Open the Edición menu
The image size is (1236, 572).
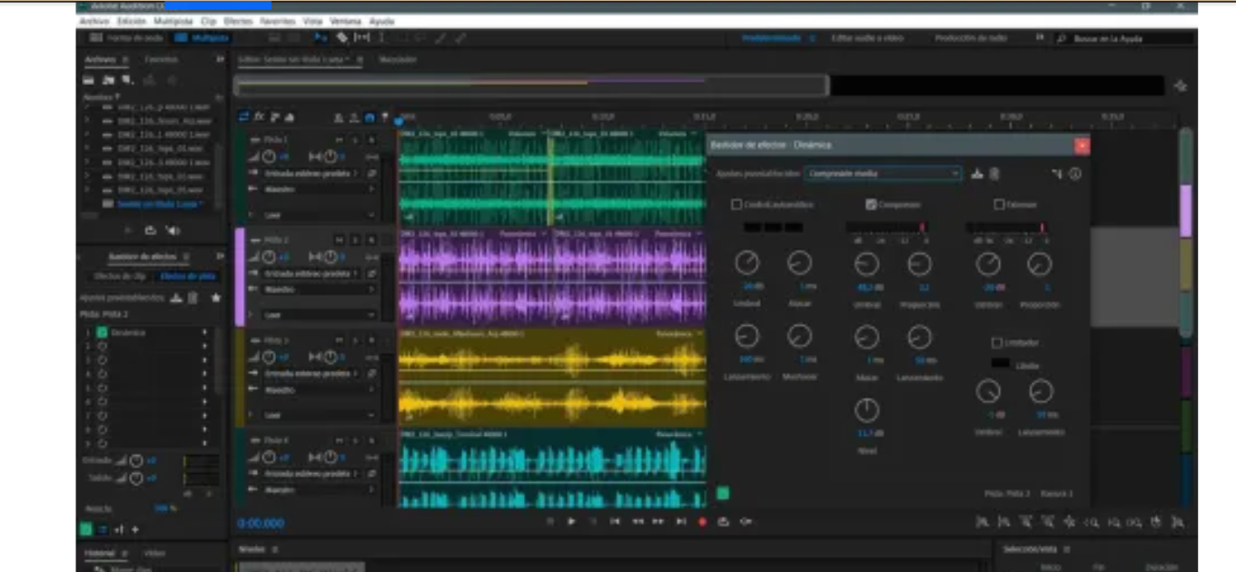130,20
